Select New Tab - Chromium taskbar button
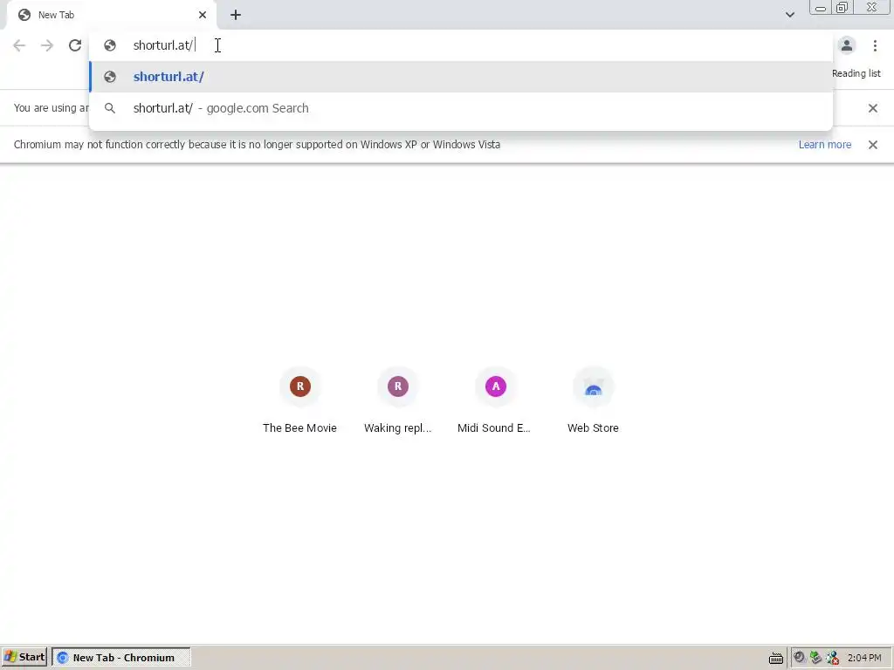Viewport: 894px width, 670px height. pos(121,658)
